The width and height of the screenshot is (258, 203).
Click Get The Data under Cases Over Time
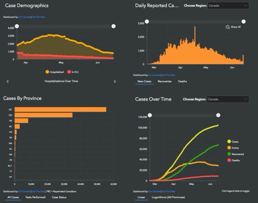(x=169, y=191)
